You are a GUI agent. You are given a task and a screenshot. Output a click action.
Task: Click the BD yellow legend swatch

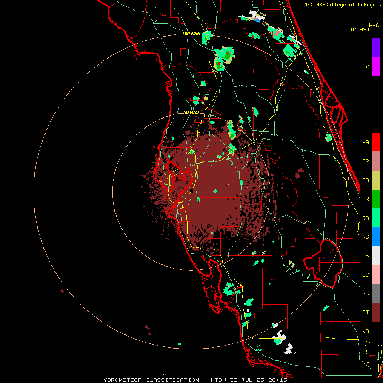376,180
